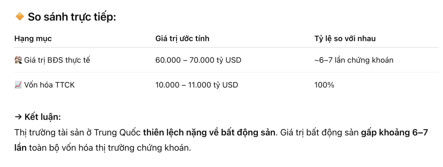The width and height of the screenshot is (443, 167).
Task: Click the orange diamond icon beside heading
Action: 19,17
